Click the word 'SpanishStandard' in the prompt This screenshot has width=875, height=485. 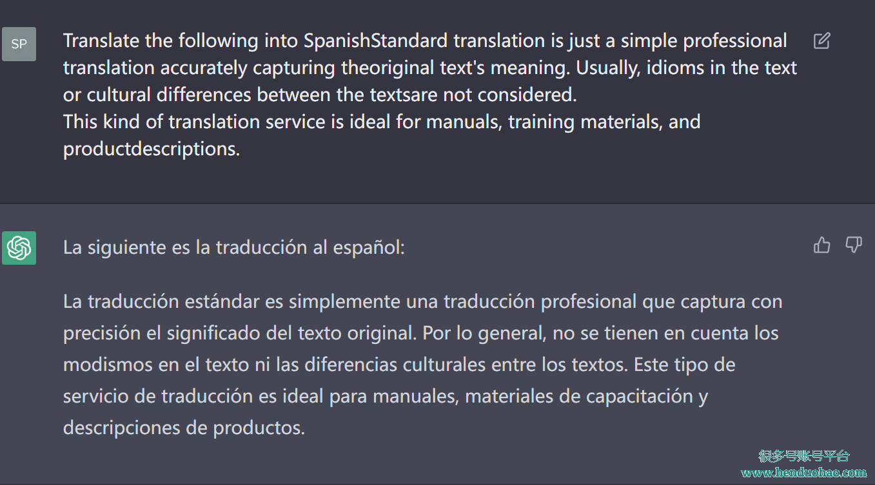click(375, 41)
